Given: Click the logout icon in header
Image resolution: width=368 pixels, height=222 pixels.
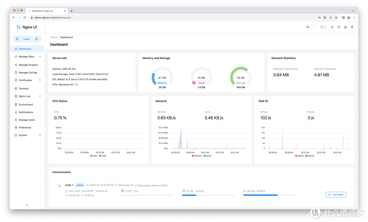Looking at the screenshot, I should (352, 27).
